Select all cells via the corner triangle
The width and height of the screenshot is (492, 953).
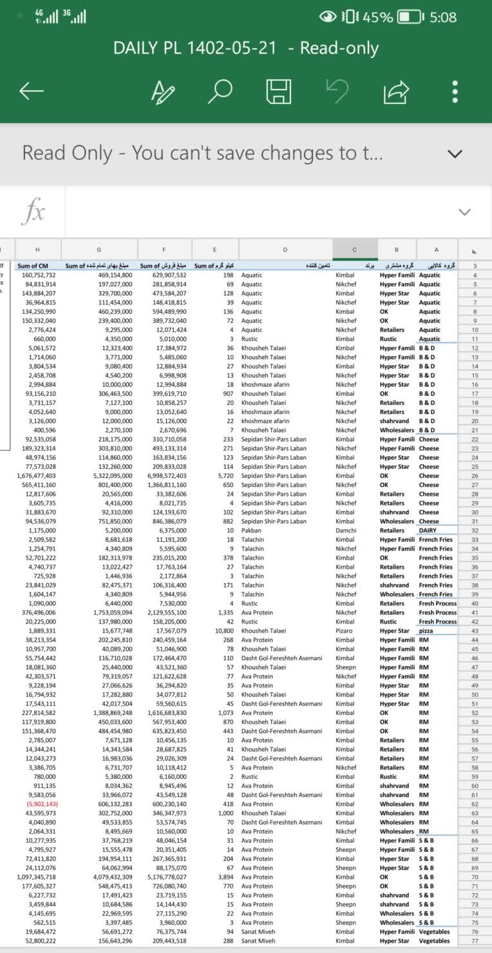coord(475,250)
